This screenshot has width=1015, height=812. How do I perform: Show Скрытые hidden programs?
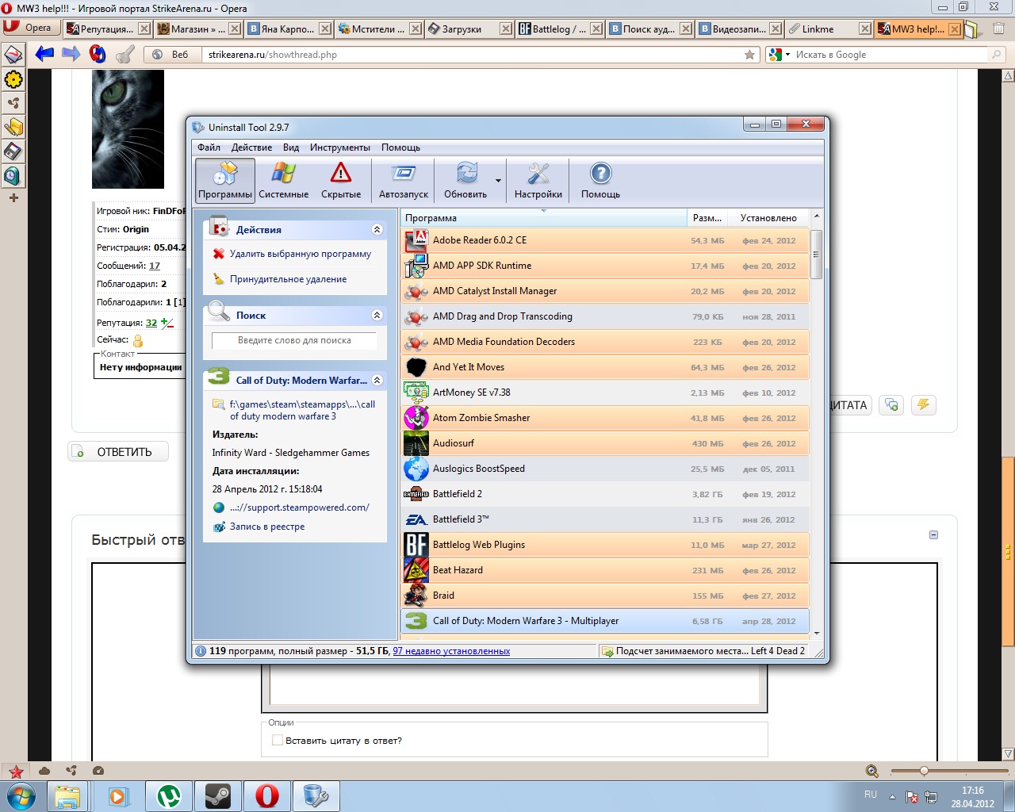coord(341,180)
